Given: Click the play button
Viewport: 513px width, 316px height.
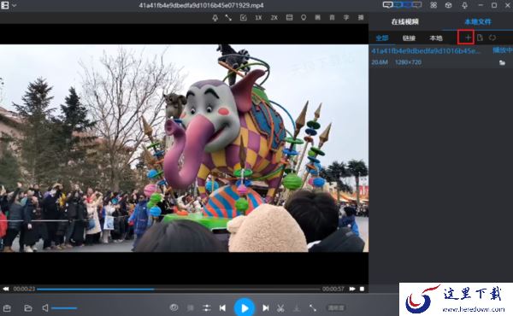Looking at the screenshot, I should [244, 307].
